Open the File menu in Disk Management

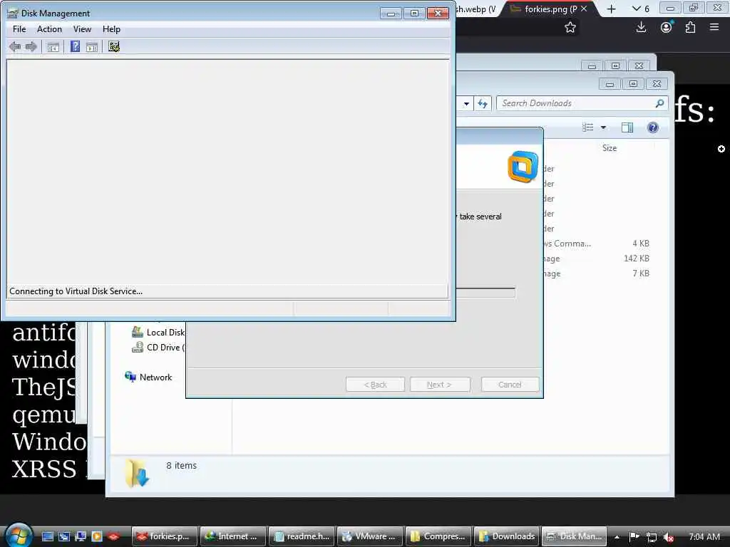(x=19, y=28)
